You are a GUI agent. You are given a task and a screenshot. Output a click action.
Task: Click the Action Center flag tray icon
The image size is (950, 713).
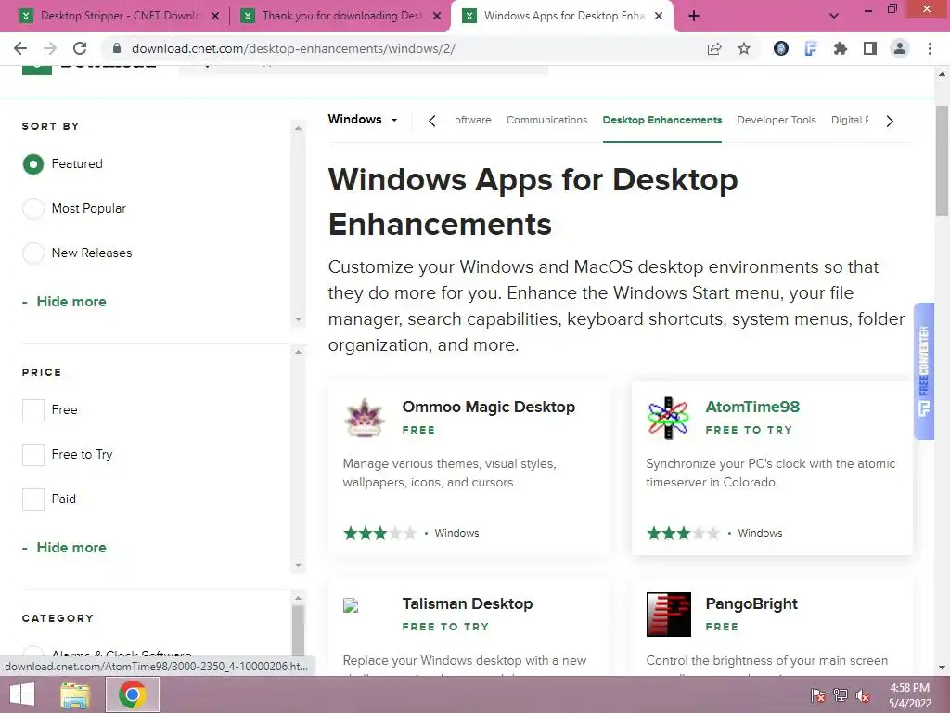pyautogui.click(x=818, y=694)
